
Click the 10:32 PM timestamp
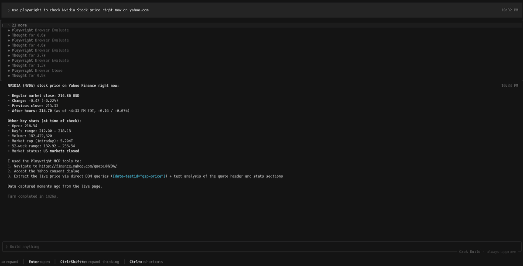pyautogui.click(x=509, y=10)
